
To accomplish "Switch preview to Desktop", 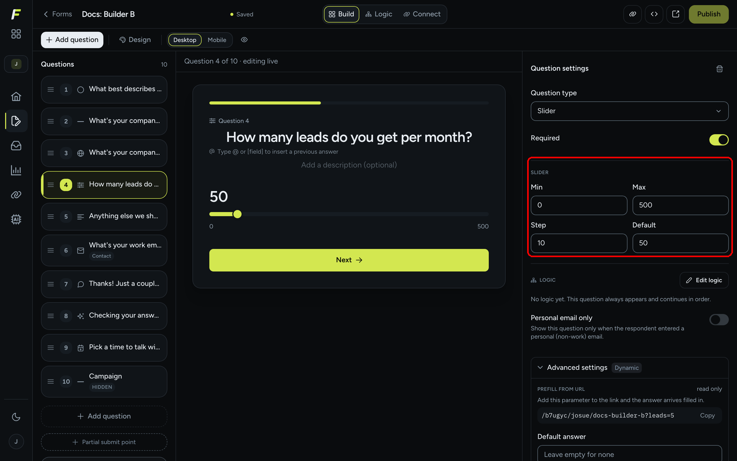I will pos(185,40).
